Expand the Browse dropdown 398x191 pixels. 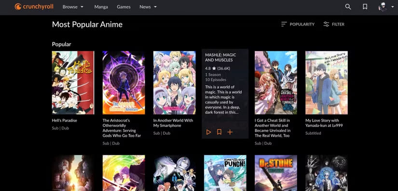(73, 7)
